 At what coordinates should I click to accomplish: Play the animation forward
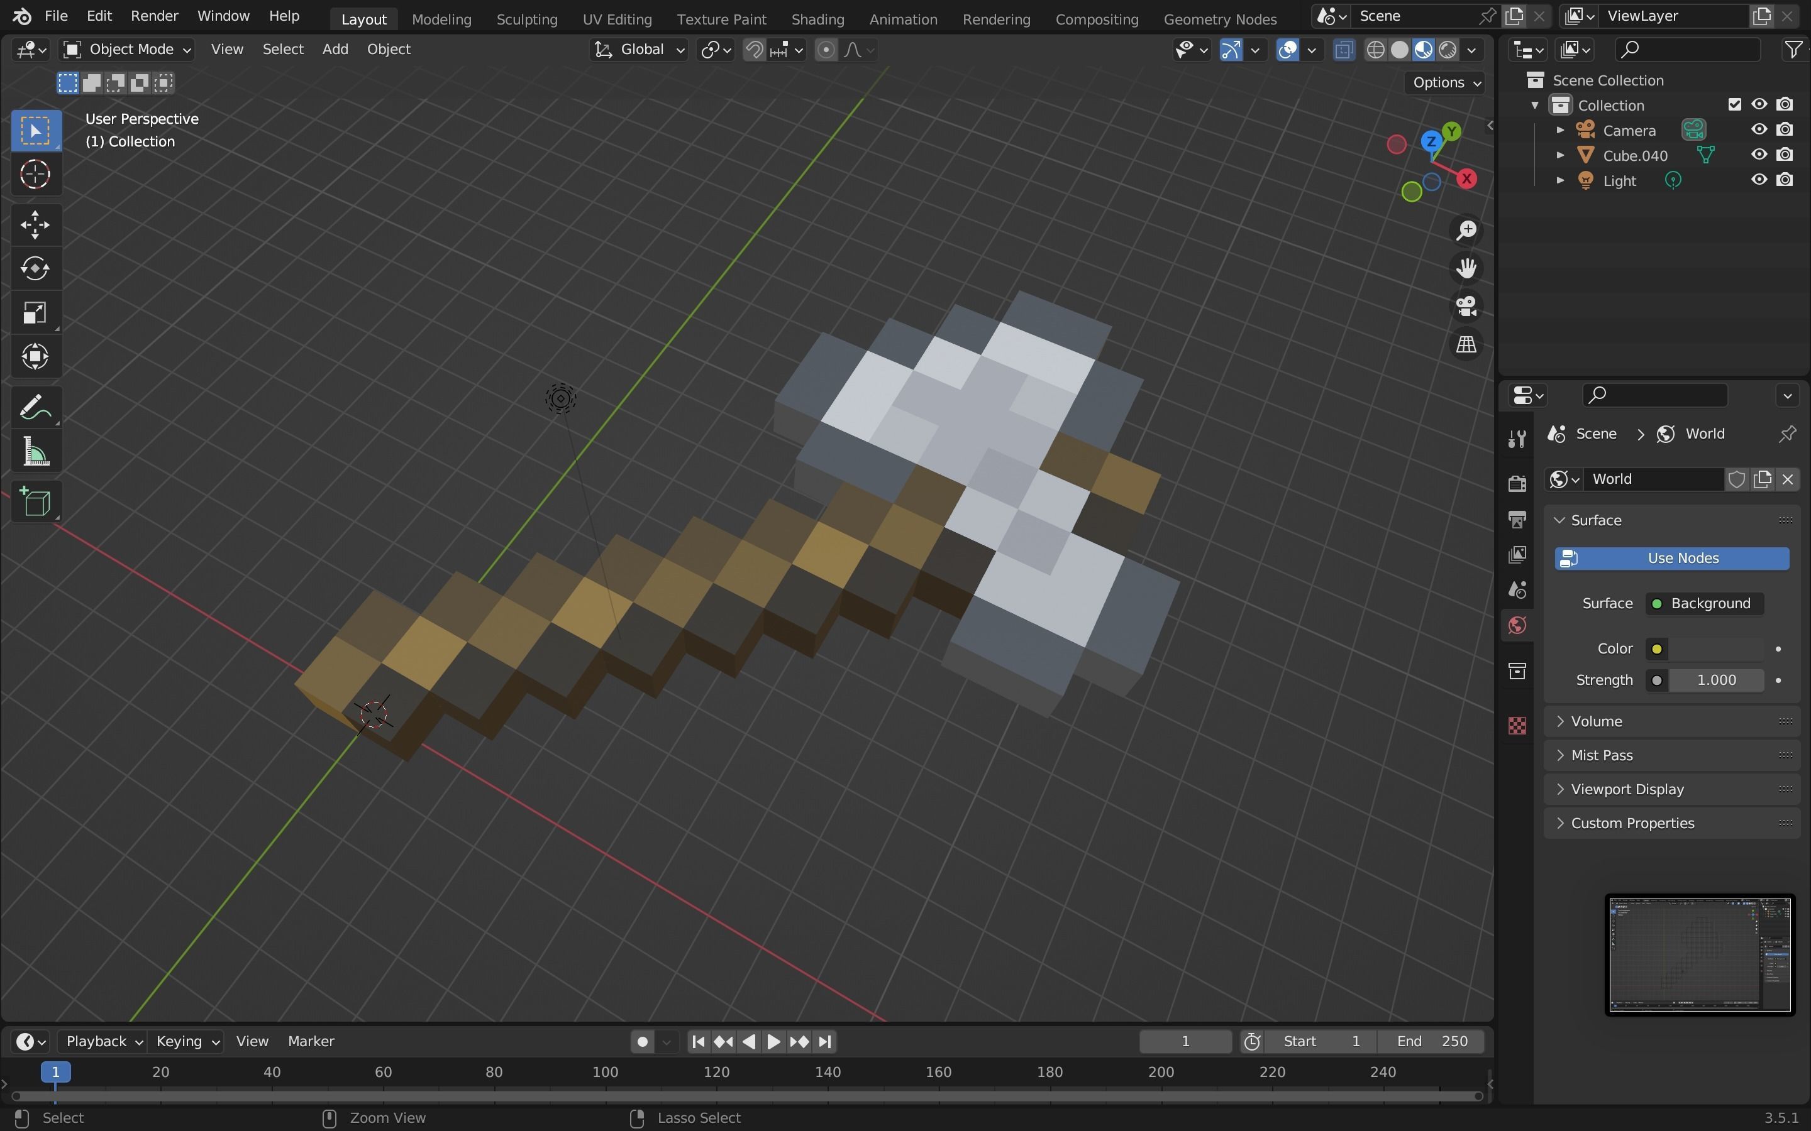click(774, 1042)
